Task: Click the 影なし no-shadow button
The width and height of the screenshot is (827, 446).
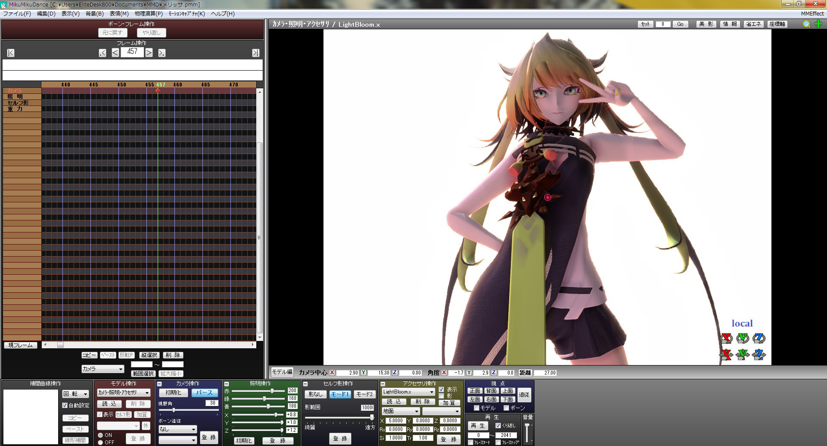Action: click(x=315, y=394)
